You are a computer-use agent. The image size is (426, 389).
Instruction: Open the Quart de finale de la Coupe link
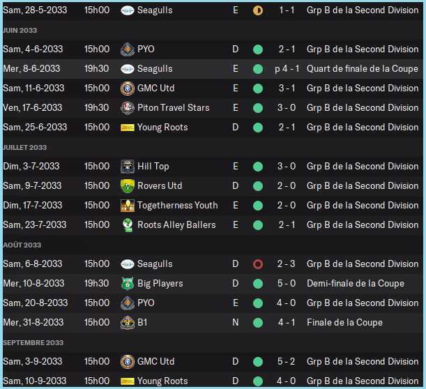click(x=362, y=69)
